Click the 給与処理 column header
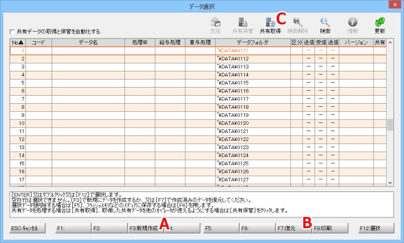Viewport: 404px width, 243px height. [170, 42]
